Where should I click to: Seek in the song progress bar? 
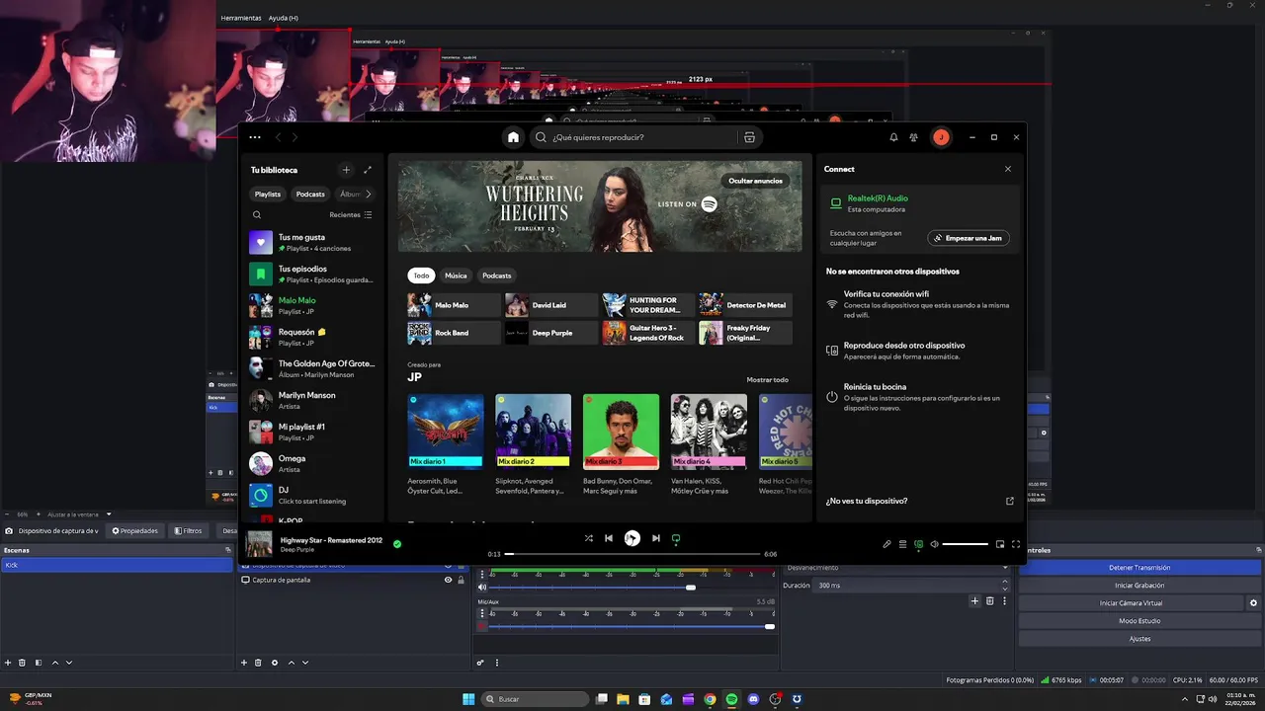[x=632, y=554]
